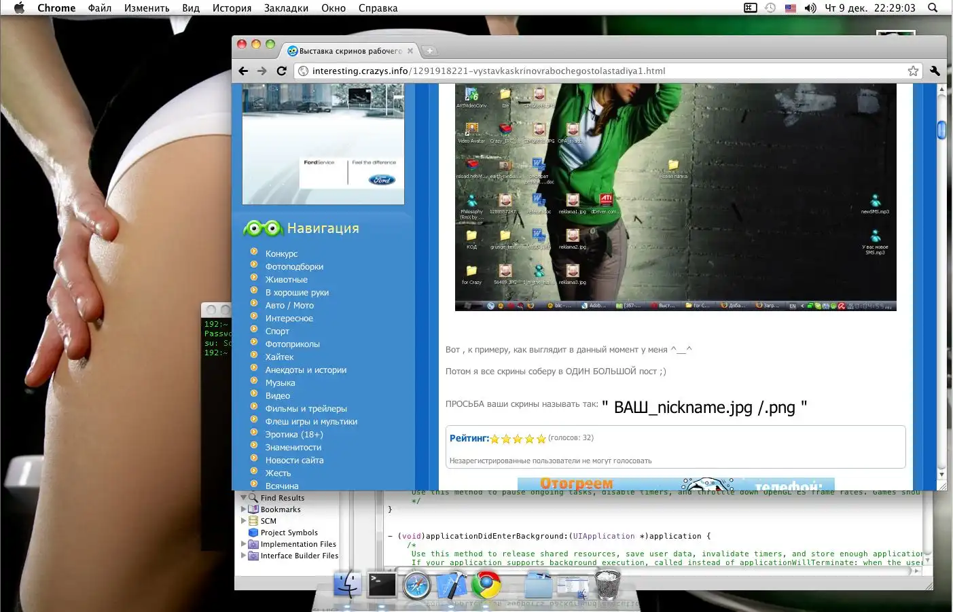
Task: Open the volume control in menu bar
Action: pyautogui.click(x=810, y=8)
